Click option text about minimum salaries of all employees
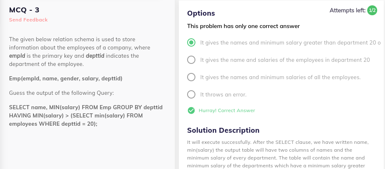Screen dimensions: 385x169 280,77
